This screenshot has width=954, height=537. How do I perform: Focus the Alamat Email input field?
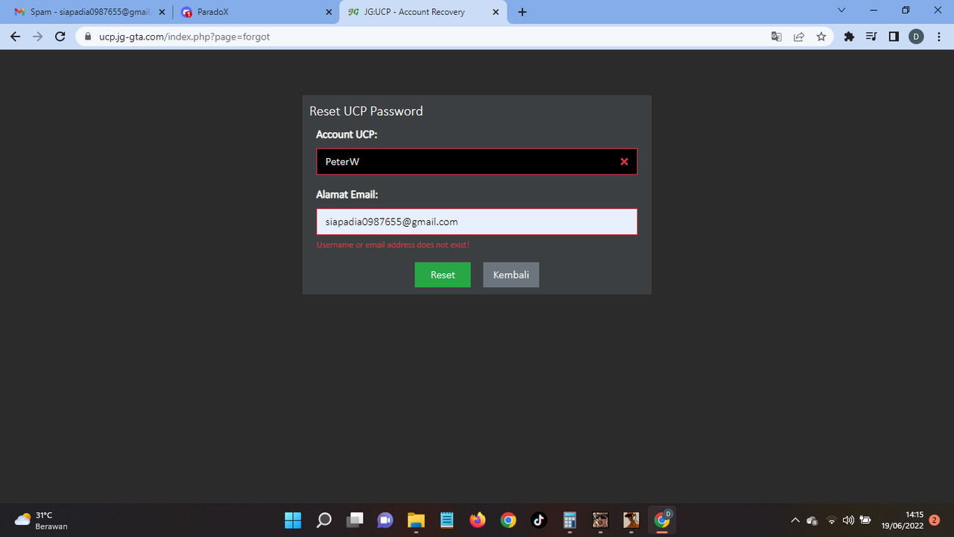[x=477, y=222]
